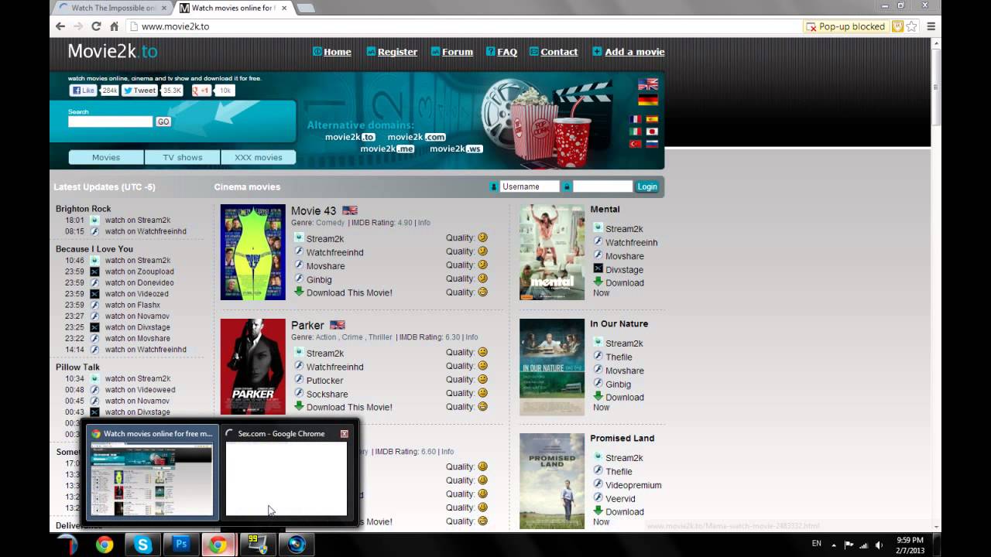Click the Pop-up blocked notice
The width and height of the screenshot is (991, 557).
(845, 26)
